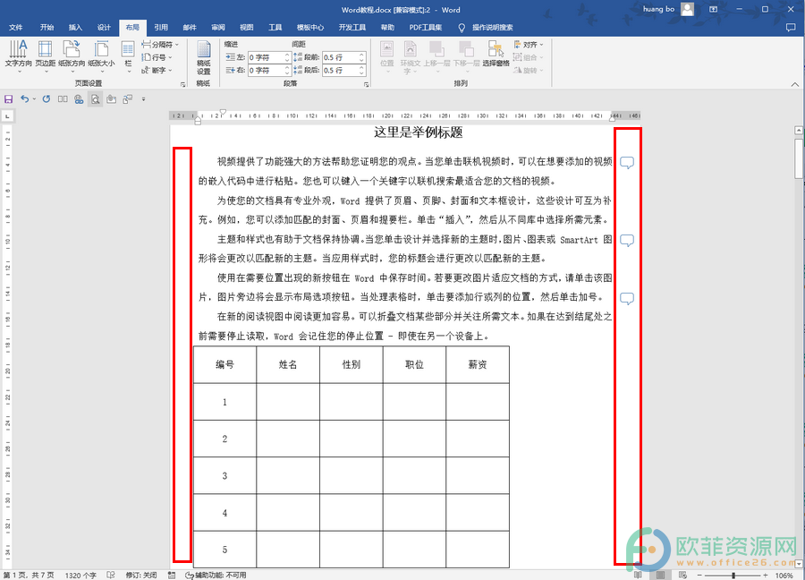Image resolution: width=805 pixels, height=580 pixels.
Task: Open the 页边距 margins gallery
Action: click(46, 55)
